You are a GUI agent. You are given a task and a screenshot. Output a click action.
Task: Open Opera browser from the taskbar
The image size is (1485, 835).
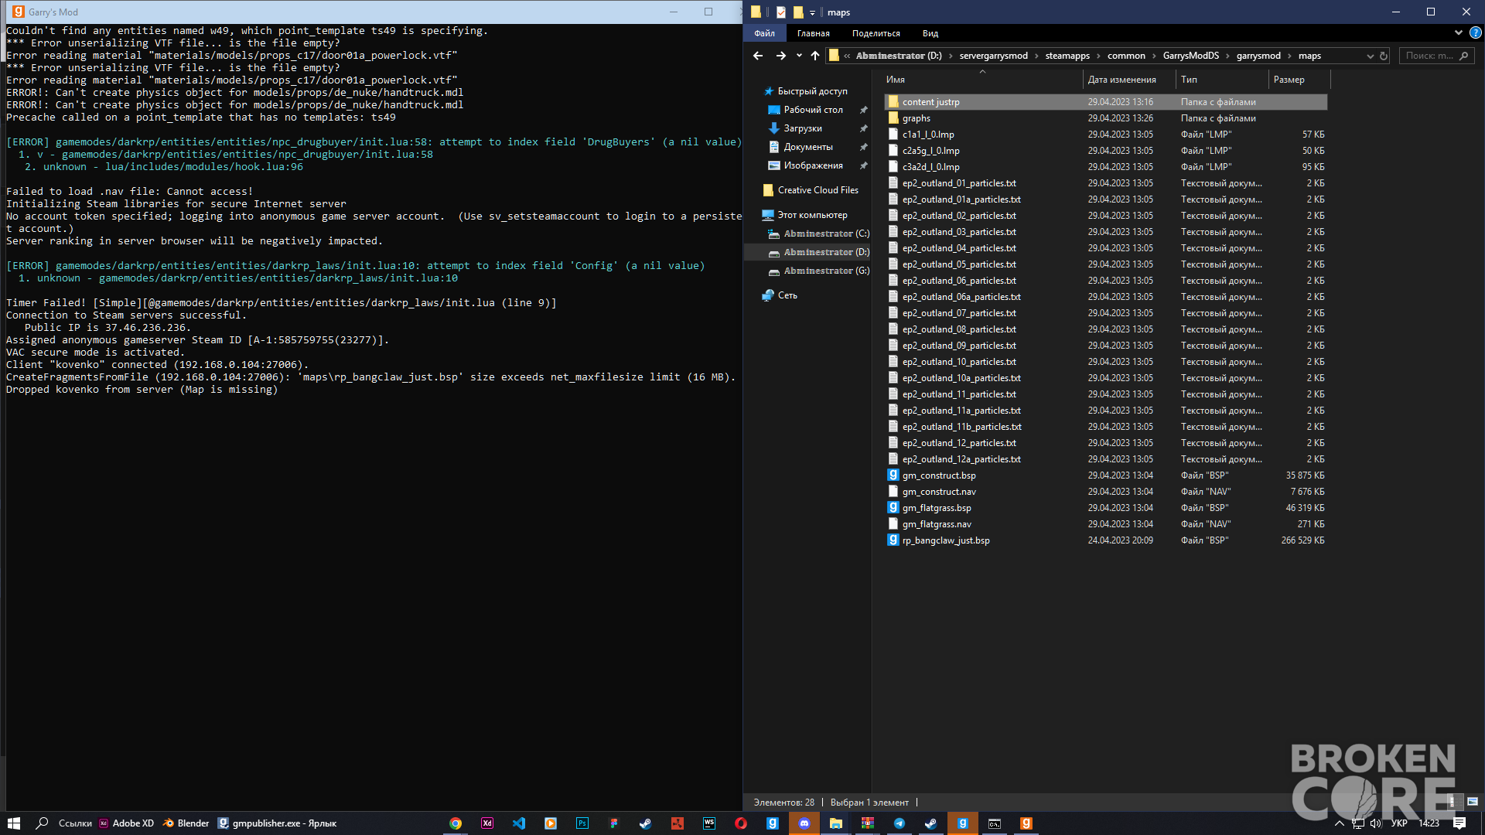pos(741,823)
